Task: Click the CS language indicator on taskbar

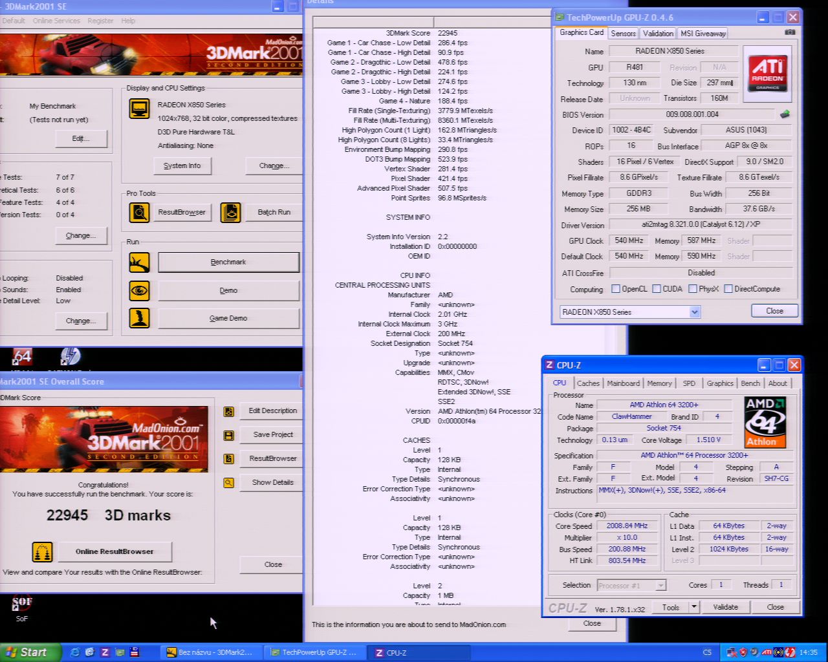Action: 707,653
